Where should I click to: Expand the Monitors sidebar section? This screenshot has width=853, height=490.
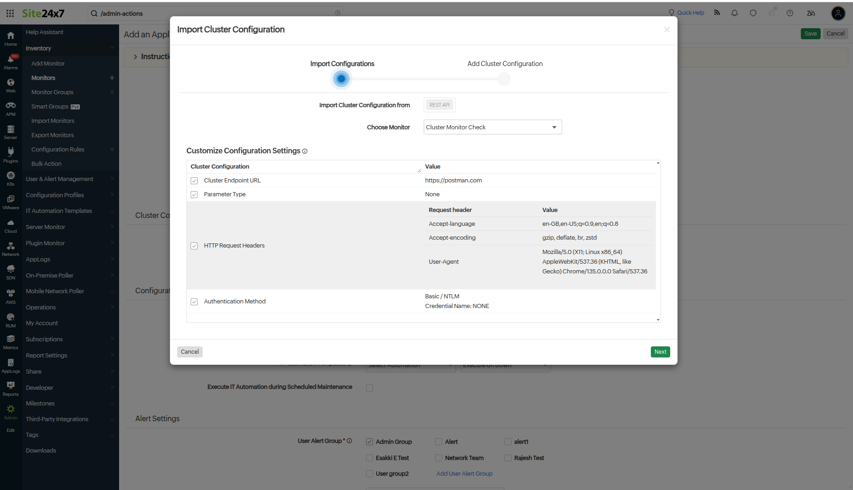tap(43, 78)
